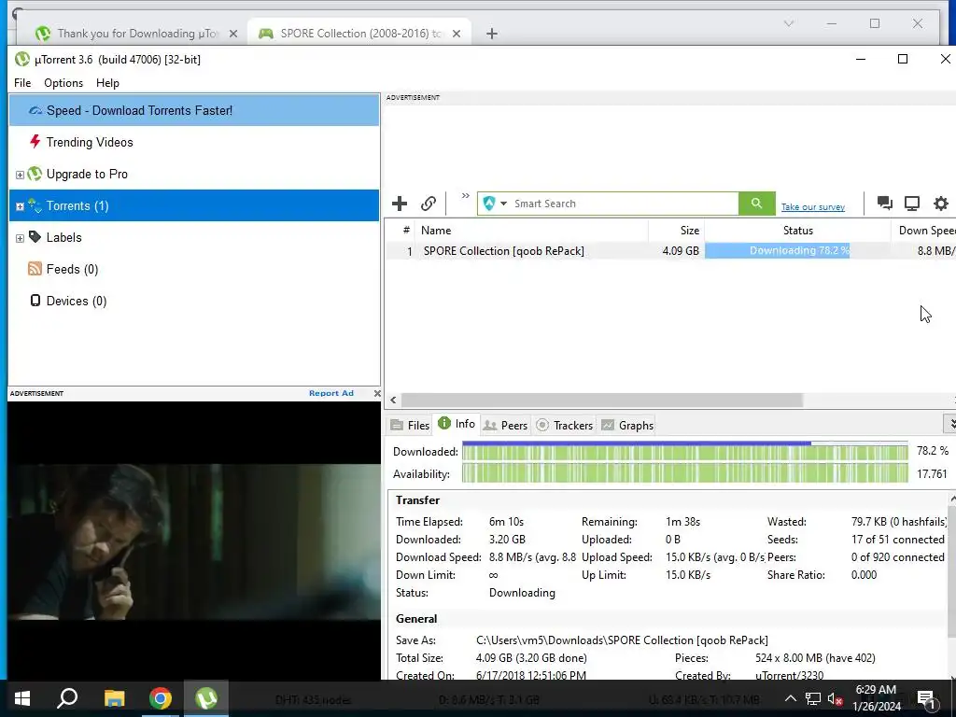This screenshot has width=956, height=717.
Task: Select Devices (0) in the sidebar
Action: (194, 301)
